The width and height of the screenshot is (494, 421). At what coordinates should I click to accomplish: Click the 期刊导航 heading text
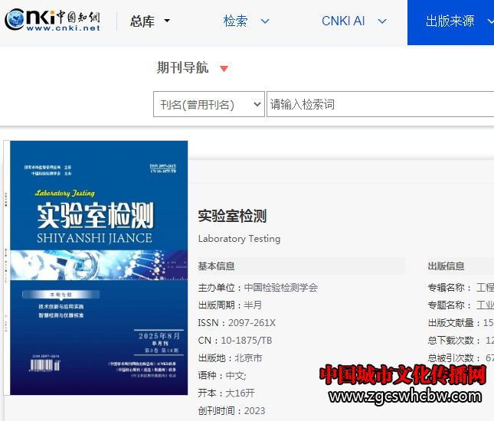click(182, 67)
